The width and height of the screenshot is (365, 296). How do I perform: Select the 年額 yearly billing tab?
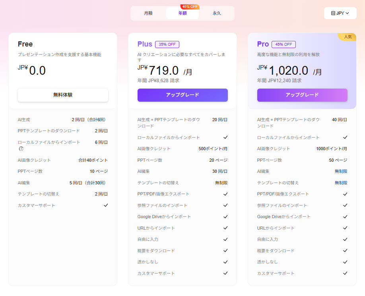pyautogui.click(x=182, y=13)
